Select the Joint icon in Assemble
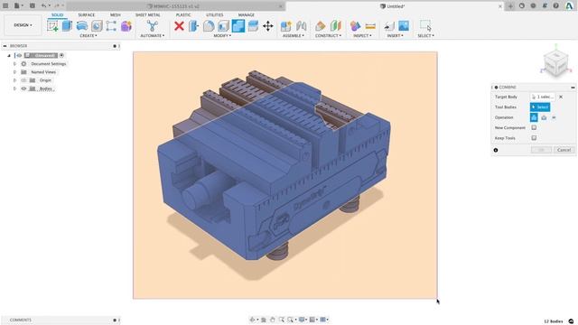 tap(301, 26)
